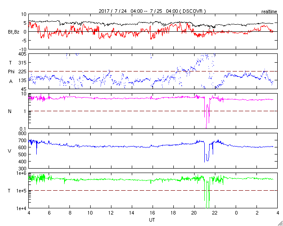Image resolution: width=283 pixels, height=226 pixels.
Task: Select the "315" tick on the Phi axis
Action: [23, 63]
